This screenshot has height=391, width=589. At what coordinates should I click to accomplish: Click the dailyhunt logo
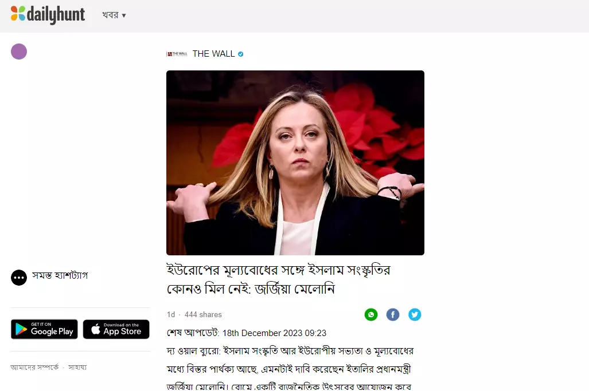(x=48, y=15)
